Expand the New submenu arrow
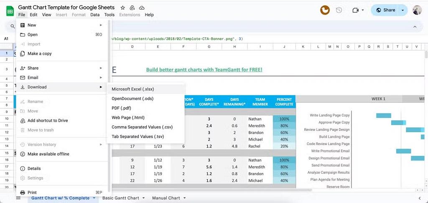 (101, 25)
